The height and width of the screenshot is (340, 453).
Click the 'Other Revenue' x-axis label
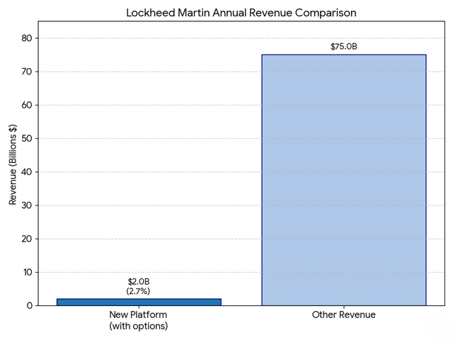coord(344,314)
